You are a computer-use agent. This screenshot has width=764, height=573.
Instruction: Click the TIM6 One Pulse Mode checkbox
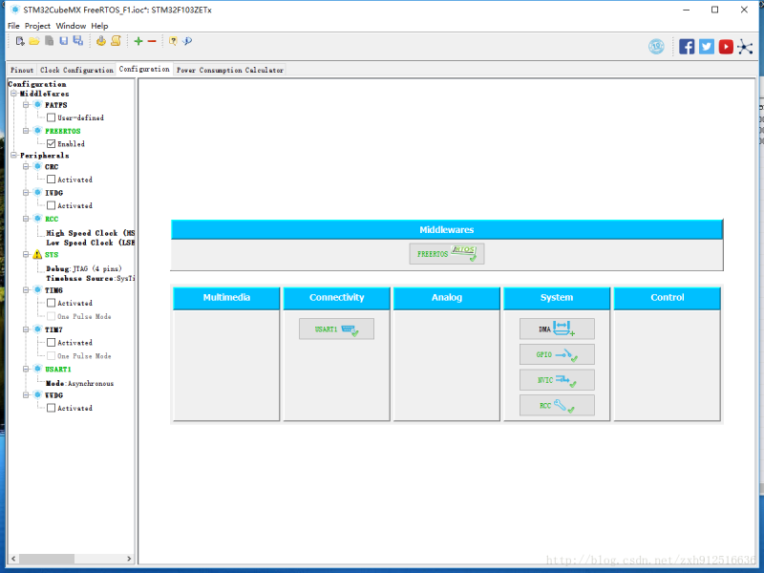tap(52, 316)
